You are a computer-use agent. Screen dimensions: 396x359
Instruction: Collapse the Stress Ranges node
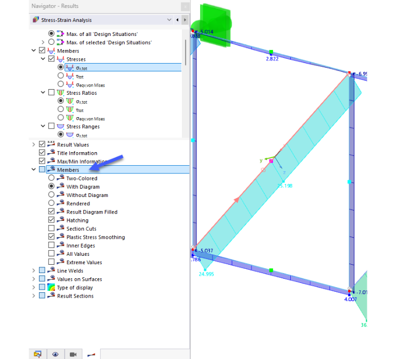click(x=43, y=126)
